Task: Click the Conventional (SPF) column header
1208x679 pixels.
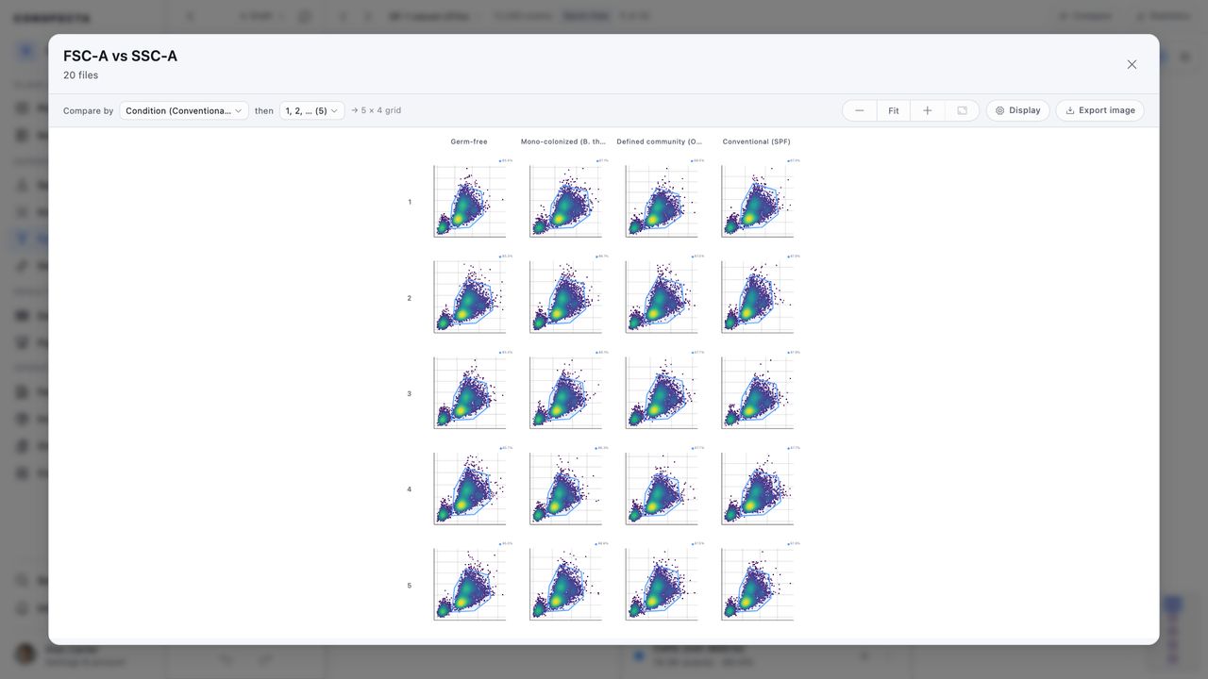Action: [x=757, y=141]
